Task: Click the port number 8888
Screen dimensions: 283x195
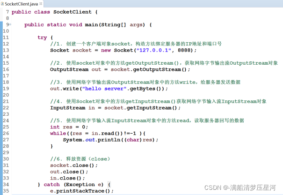Action: click(x=184, y=50)
